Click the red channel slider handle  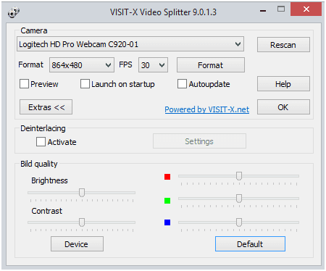(x=239, y=176)
